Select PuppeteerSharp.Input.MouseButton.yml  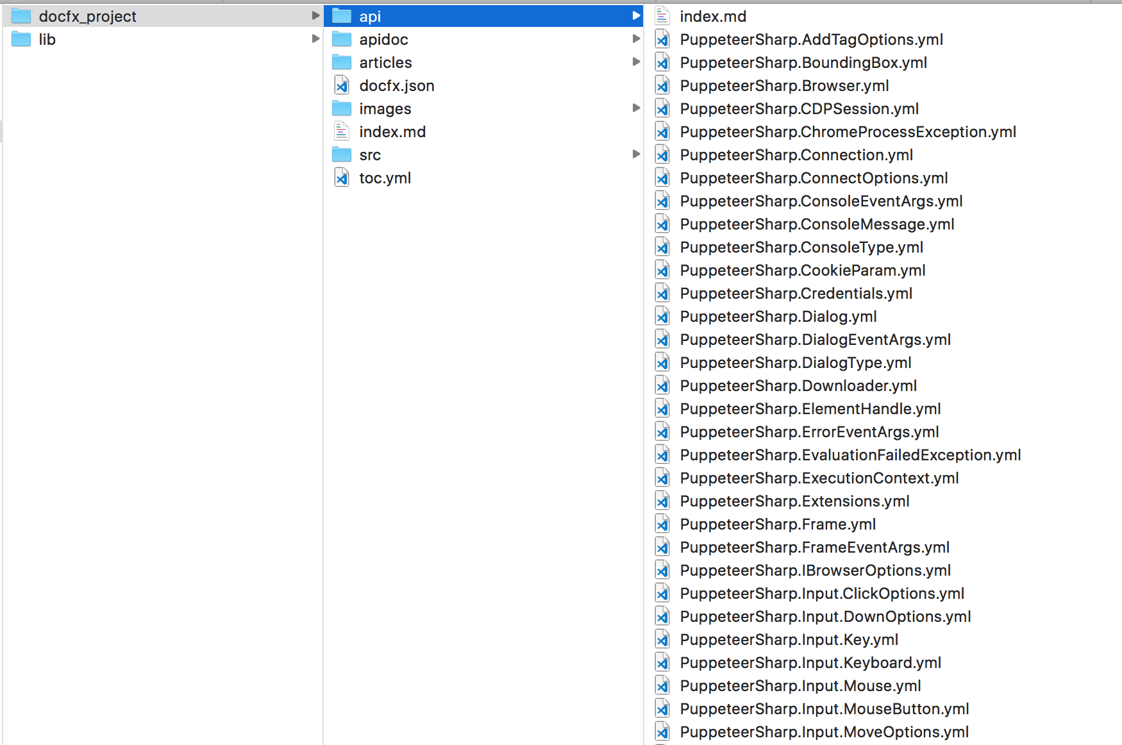(x=825, y=709)
